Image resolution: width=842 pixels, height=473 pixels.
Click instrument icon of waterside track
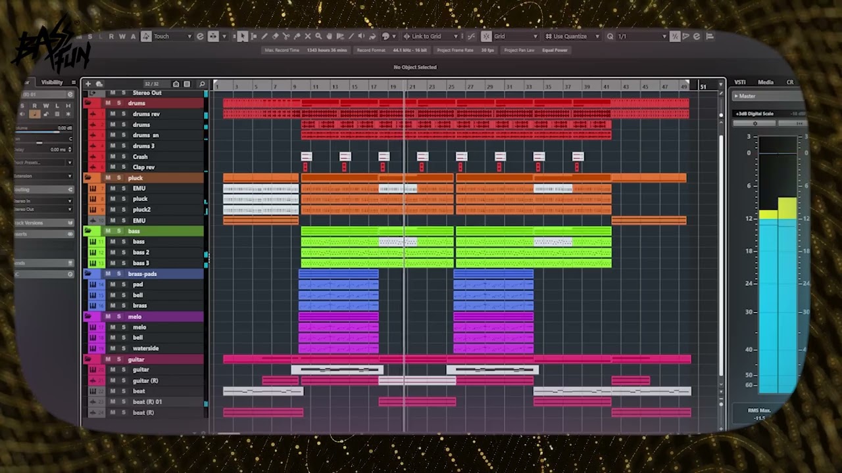coord(93,348)
